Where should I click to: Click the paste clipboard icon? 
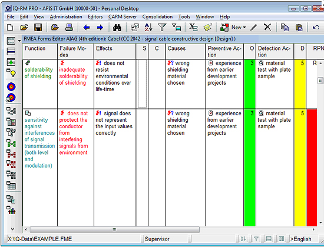click(299, 27)
